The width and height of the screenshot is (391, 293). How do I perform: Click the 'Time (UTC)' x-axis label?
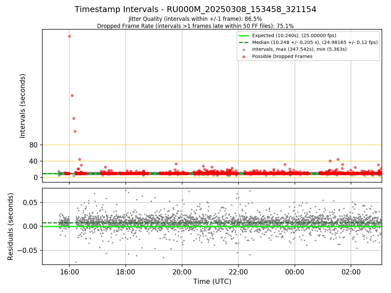click(212, 282)
